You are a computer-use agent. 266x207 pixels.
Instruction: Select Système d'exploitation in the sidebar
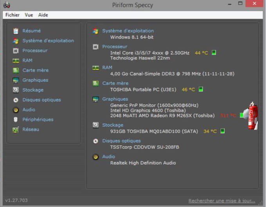(x=48, y=41)
